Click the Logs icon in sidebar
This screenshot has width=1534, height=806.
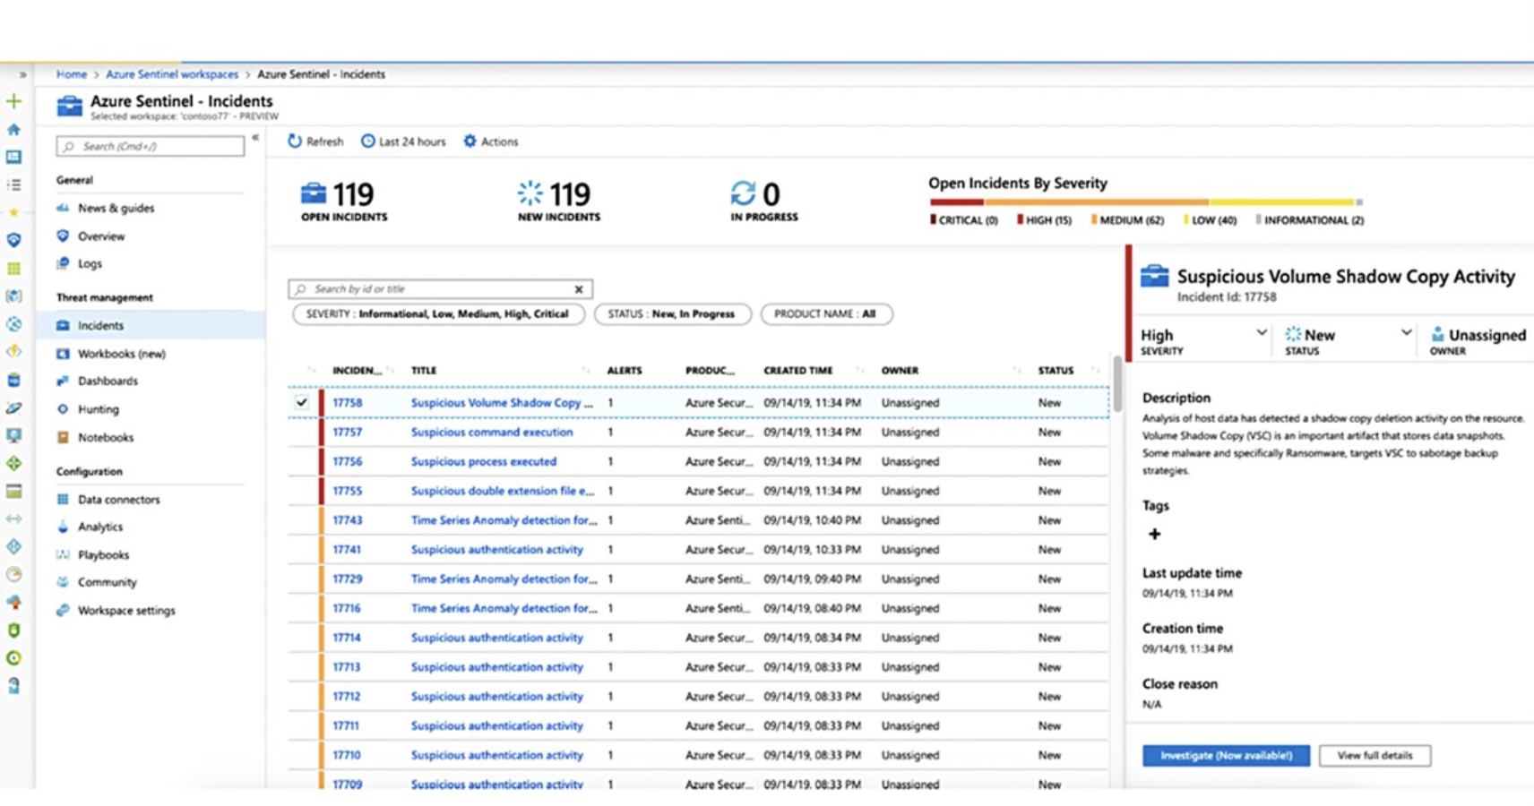(63, 263)
